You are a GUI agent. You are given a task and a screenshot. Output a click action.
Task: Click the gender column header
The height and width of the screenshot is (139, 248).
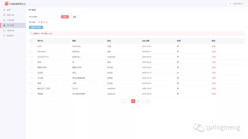coord(179,41)
